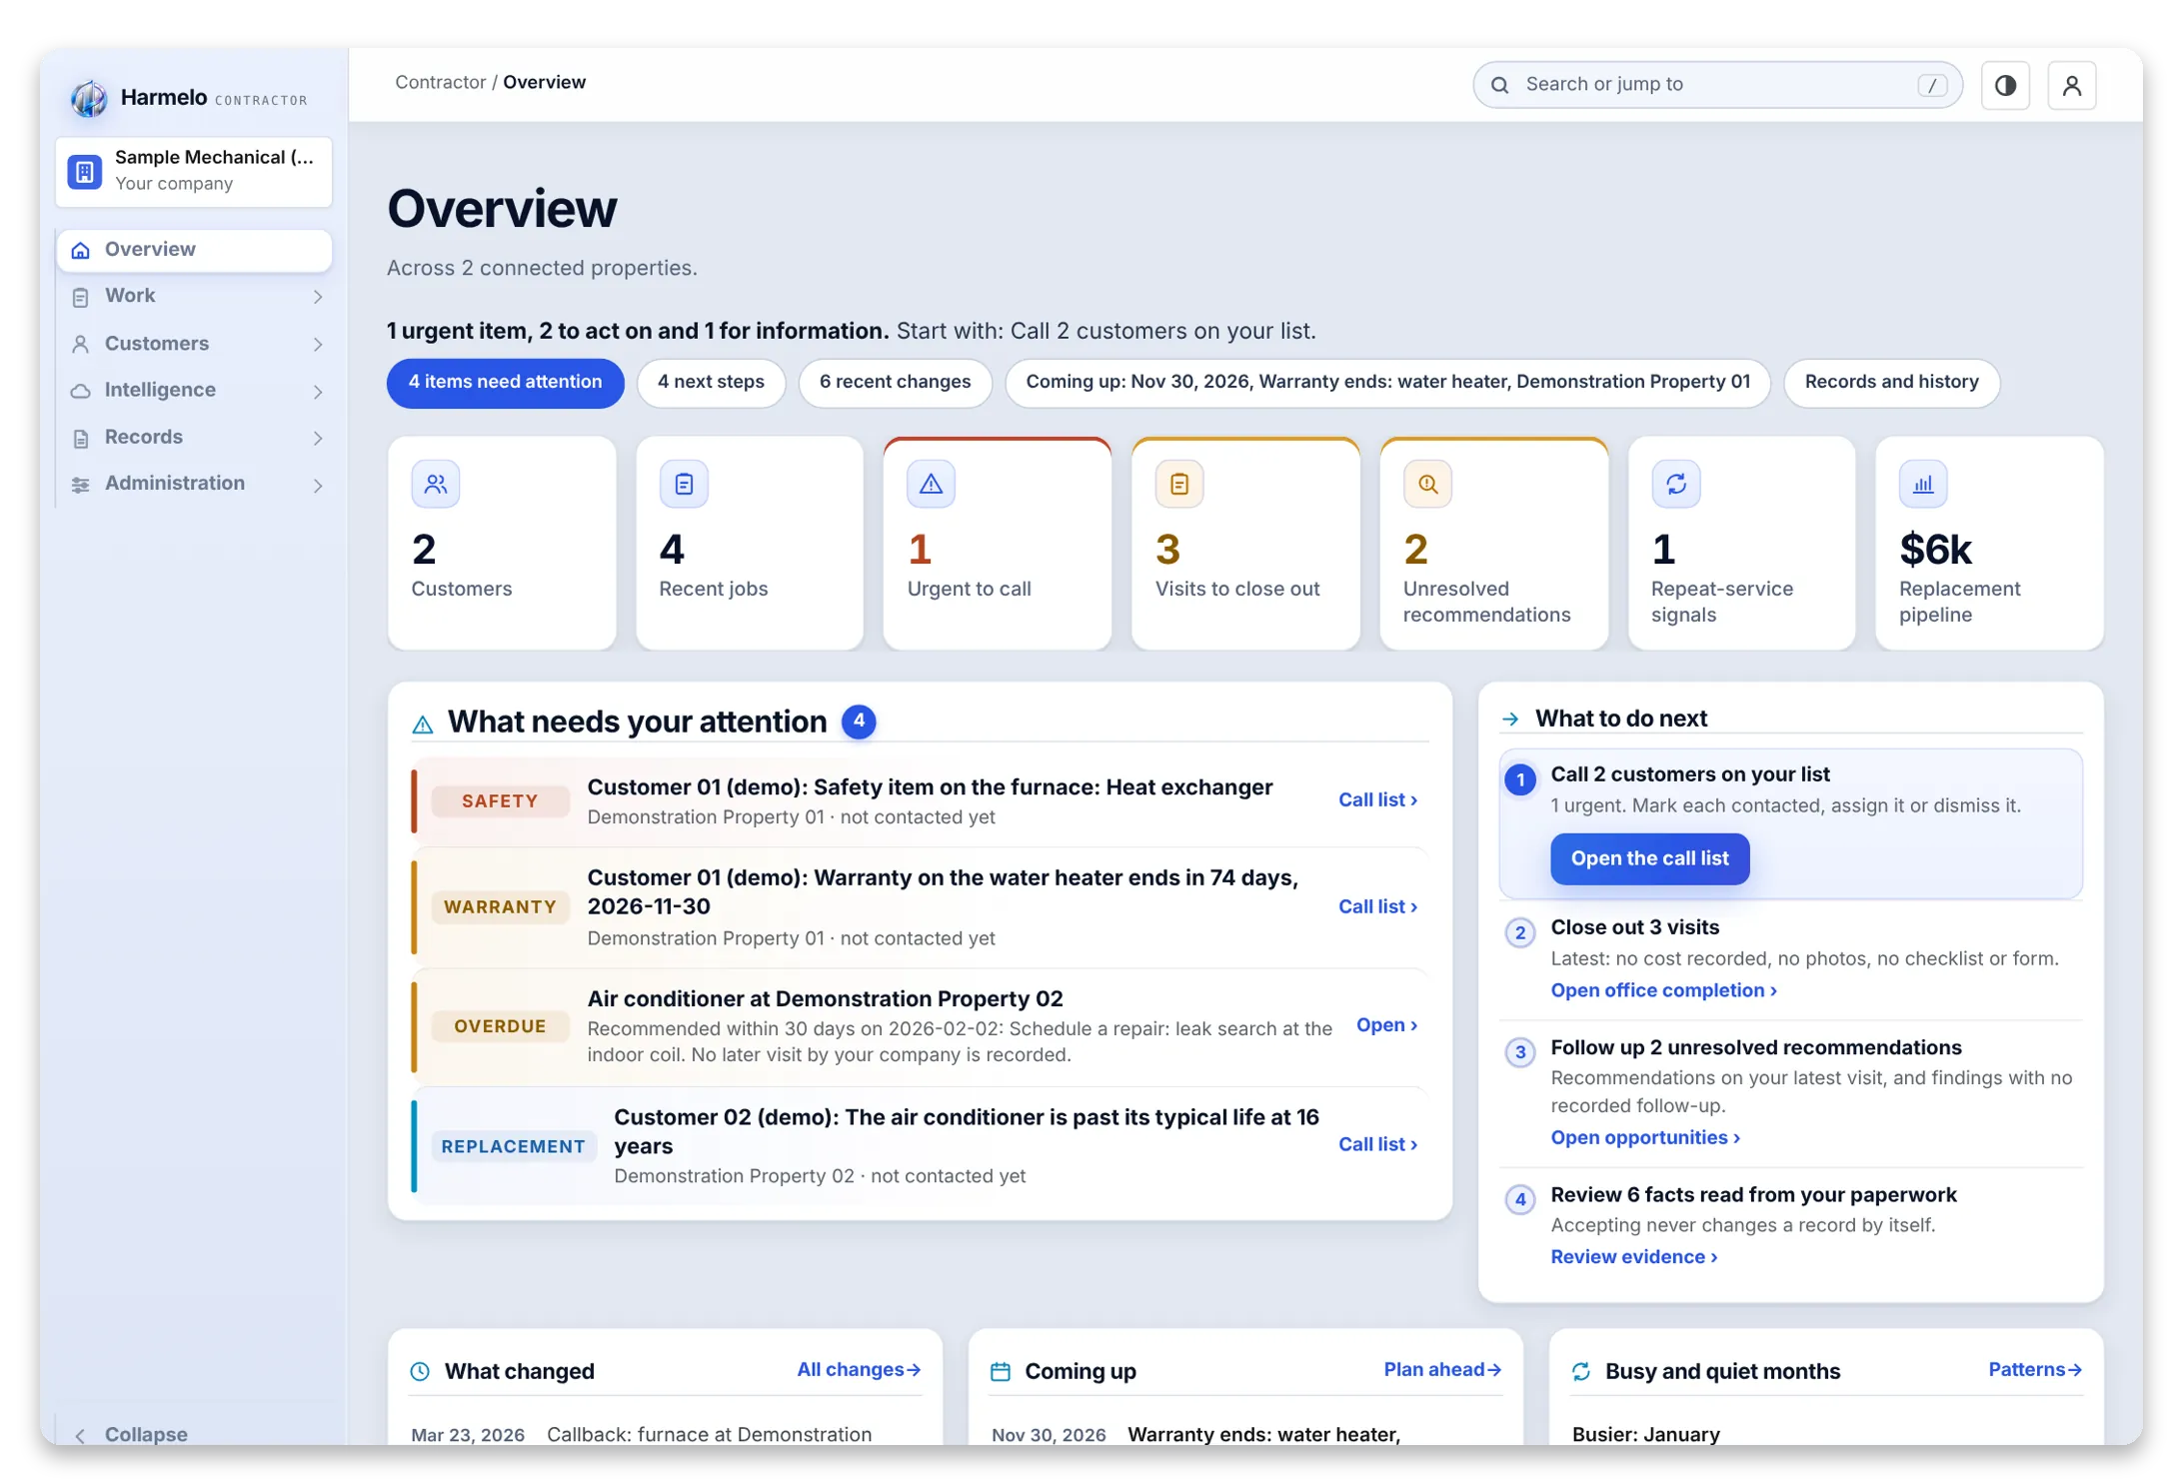The image size is (2183, 1483).
Task: Open the Sample Mechanical company switcher
Action: [x=194, y=172]
